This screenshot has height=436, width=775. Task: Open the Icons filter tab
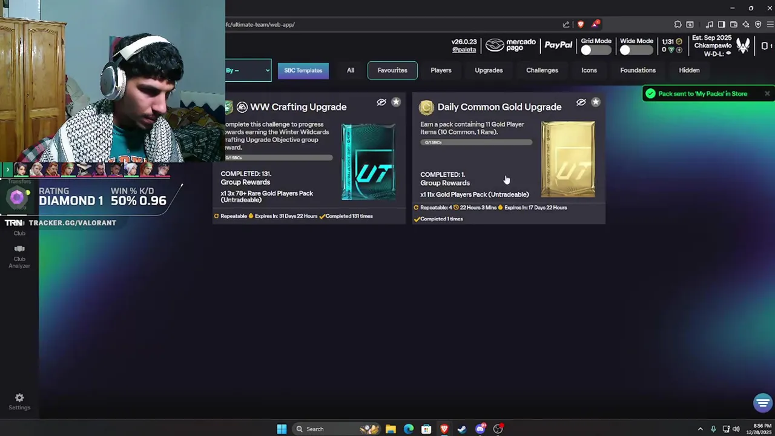tap(589, 70)
